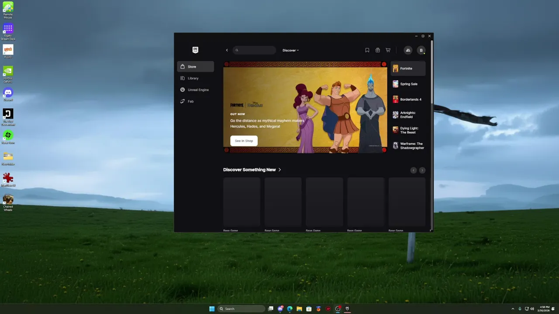This screenshot has width=559, height=314.
Task: Select Arknights: Endfield in featured list
Action: [x=408, y=115]
